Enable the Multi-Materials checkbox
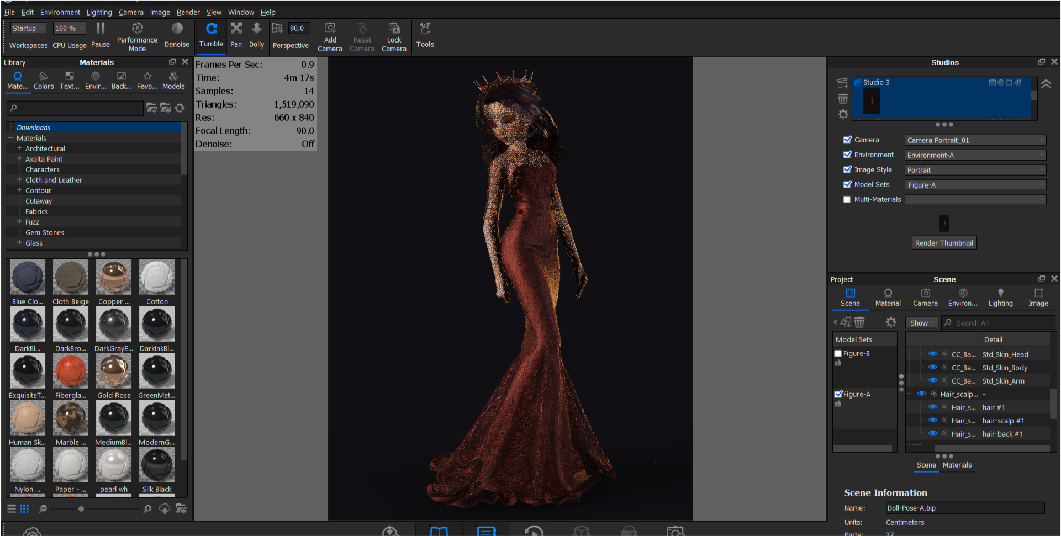The image size is (1061, 536). click(847, 199)
